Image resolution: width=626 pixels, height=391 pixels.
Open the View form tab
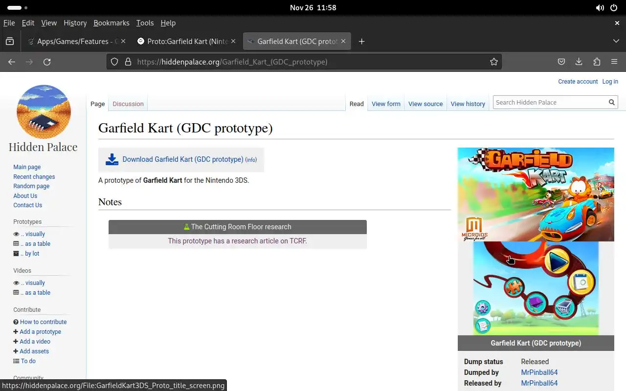click(386, 104)
